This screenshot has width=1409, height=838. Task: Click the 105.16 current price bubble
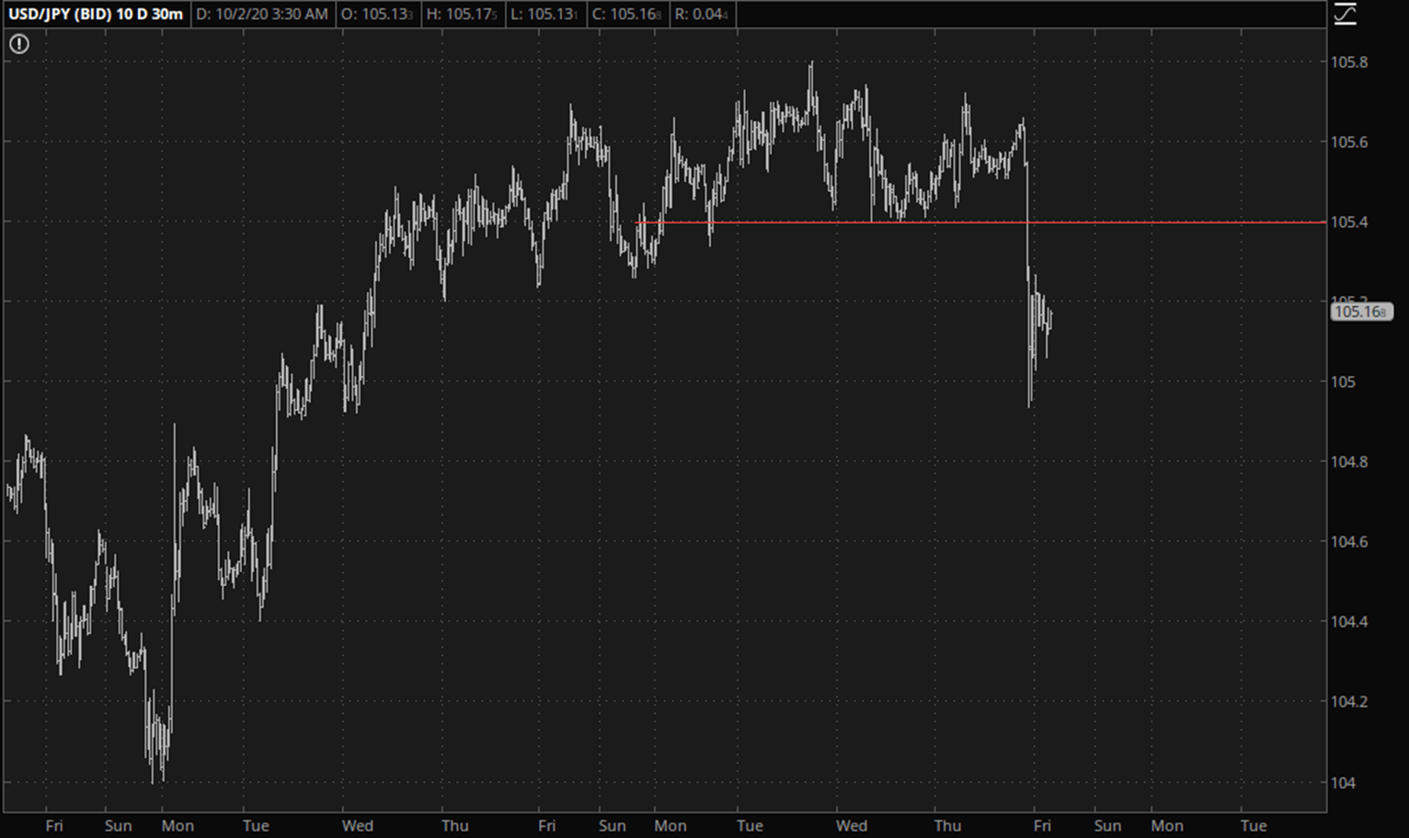click(1360, 312)
